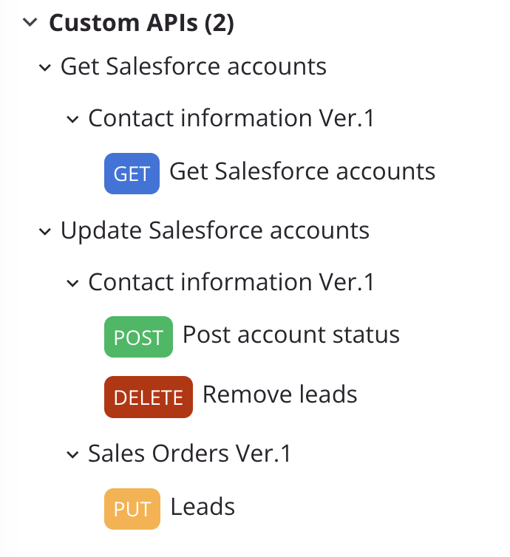
Task: Click the green POST method badge
Action: point(138,337)
